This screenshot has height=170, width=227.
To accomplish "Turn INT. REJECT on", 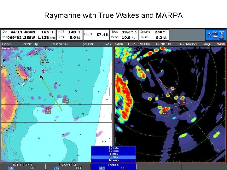I will click(11, 168).
